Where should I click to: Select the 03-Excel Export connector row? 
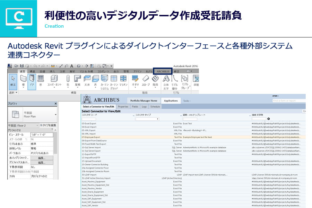click(x=193, y=123)
